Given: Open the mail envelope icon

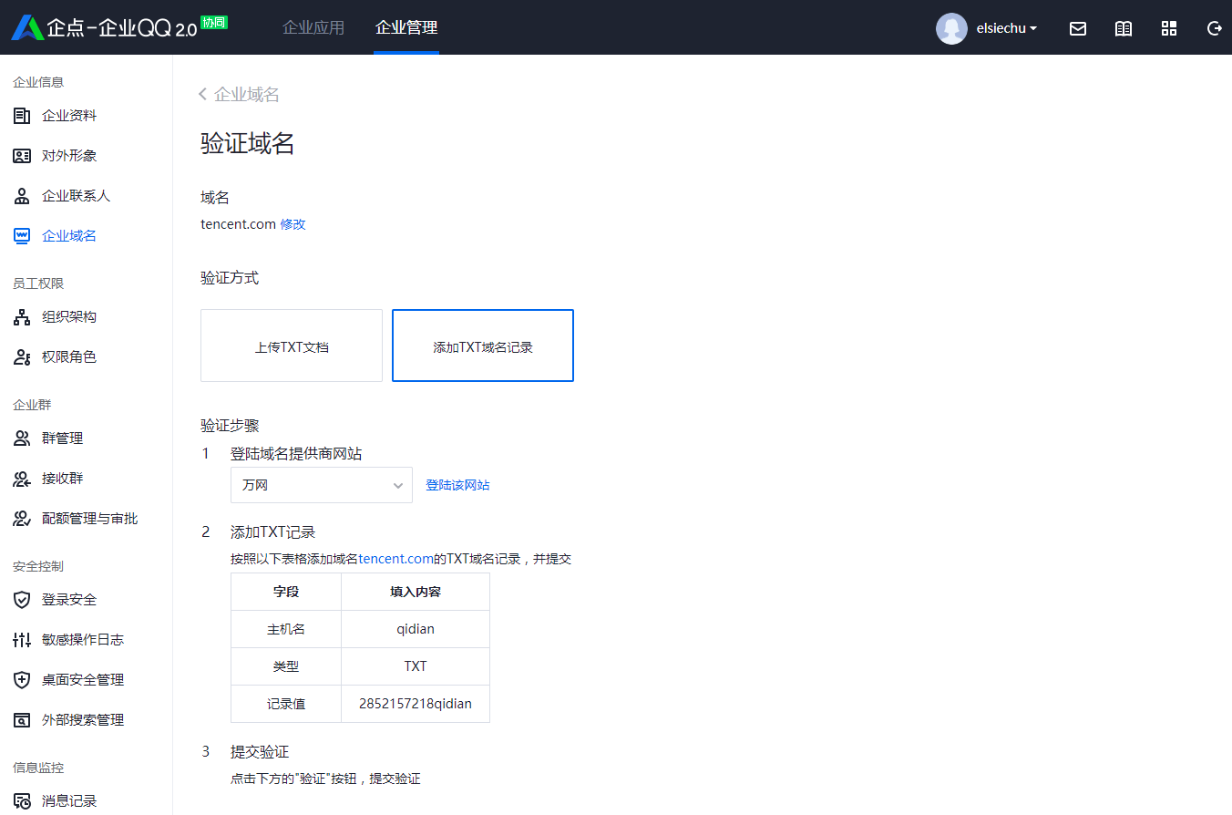Looking at the screenshot, I should [x=1078, y=28].
